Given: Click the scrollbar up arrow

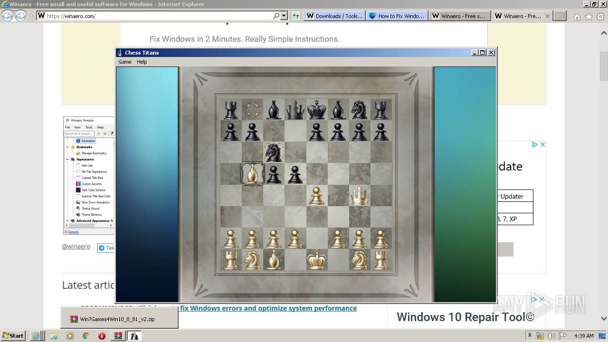Looking at the screenshot, I should pyautogui.click(x=604, y=33).
